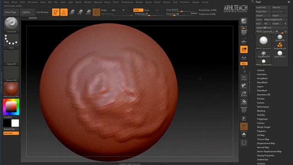293x165 pixels.
Task: Click the Frame view icon
Action: tap(244, 77)
